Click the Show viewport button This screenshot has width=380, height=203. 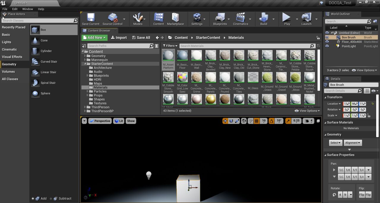pos(131,121)
